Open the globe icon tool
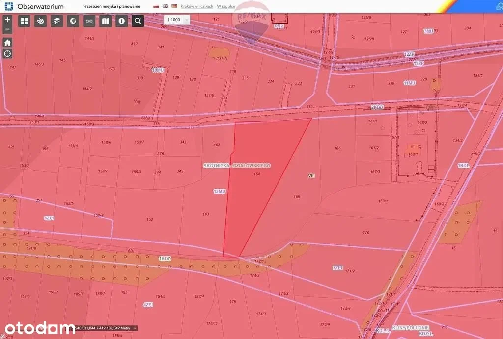The height and width of the screenshot is (339, 503). click(73, 21)
